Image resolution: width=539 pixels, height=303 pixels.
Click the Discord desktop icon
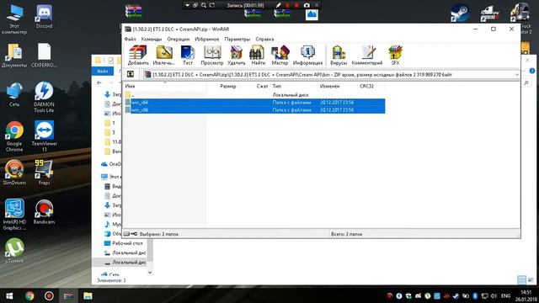44,17
